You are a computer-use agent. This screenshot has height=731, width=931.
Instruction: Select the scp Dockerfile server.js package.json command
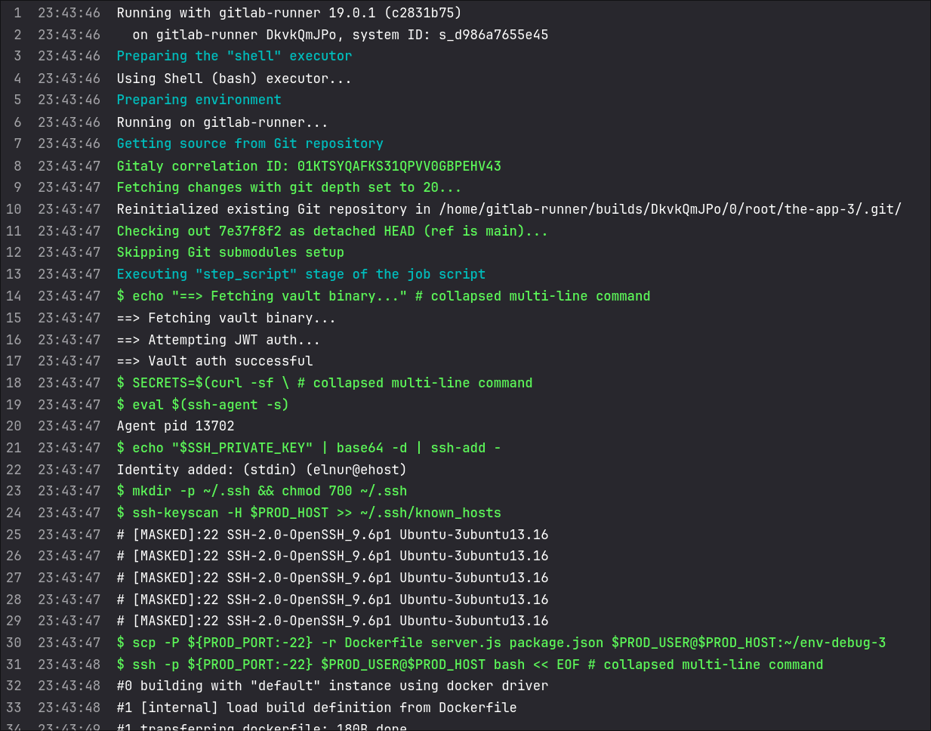[501, 643]
